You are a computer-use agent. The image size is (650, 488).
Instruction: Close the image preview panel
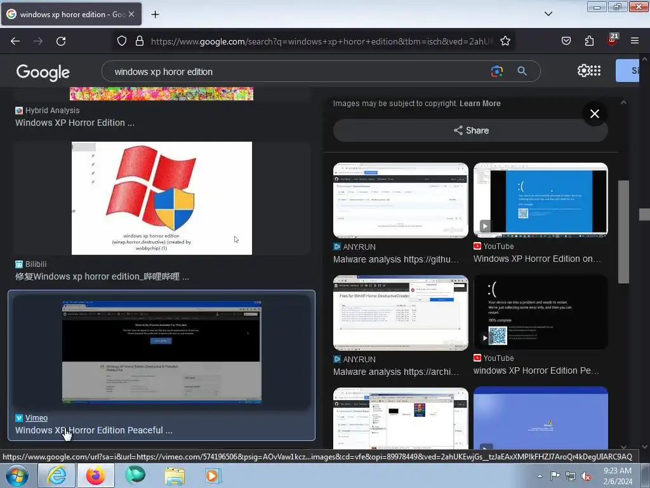click(x=594, y=114)
